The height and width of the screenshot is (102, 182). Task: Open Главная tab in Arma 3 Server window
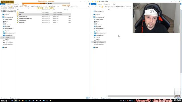100,4
